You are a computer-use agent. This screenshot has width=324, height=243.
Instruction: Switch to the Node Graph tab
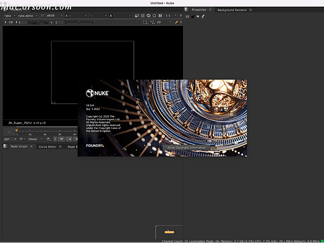(19, 146)
